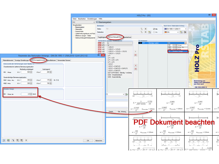The height and width of the screenshot is (164, 219).
Task: Click double arrow add all load cases button
Action: click(135, 55)
